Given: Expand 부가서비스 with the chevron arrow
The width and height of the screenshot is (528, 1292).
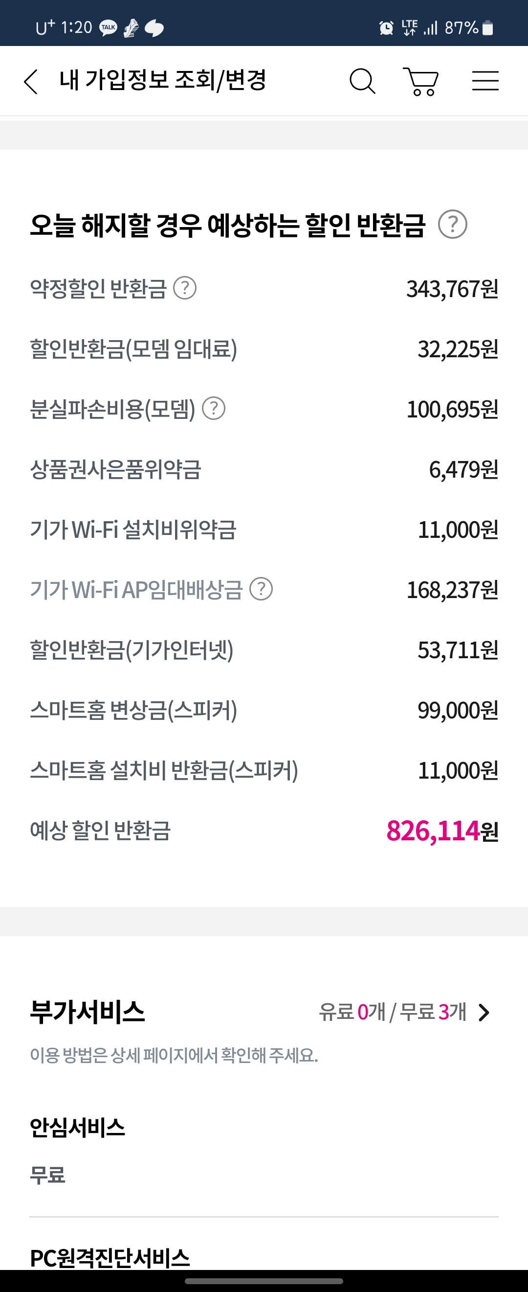Looking at the screenshot, I should (x=484, y=1013).
